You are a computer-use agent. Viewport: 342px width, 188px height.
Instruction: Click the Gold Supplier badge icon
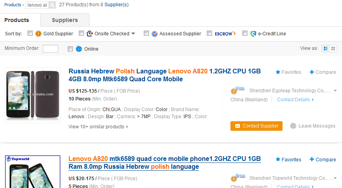click(38, 34)
